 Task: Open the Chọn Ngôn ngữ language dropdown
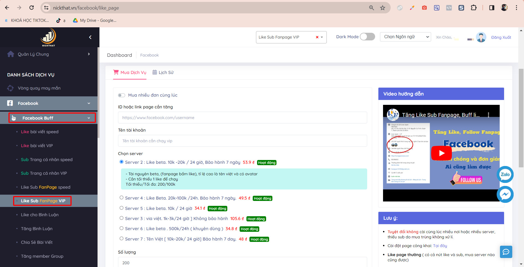point(405,37)
